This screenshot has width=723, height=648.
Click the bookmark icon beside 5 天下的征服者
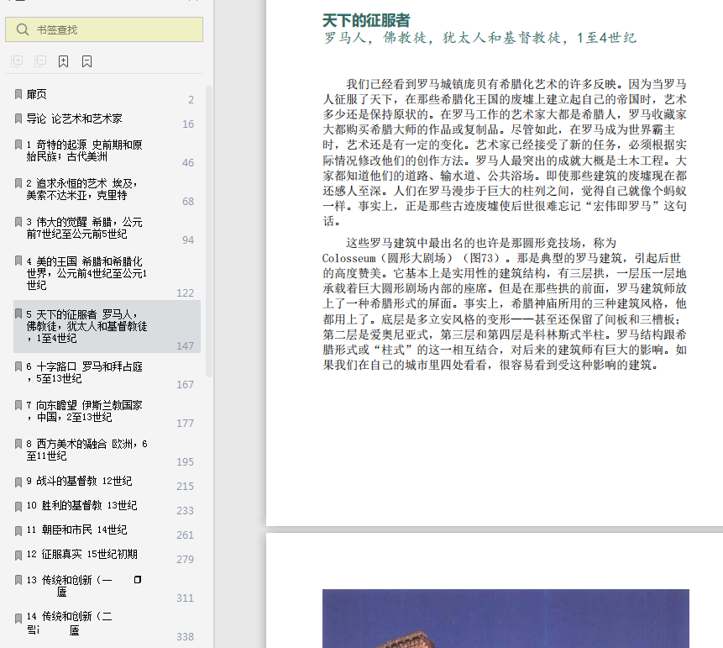point(18,313)
